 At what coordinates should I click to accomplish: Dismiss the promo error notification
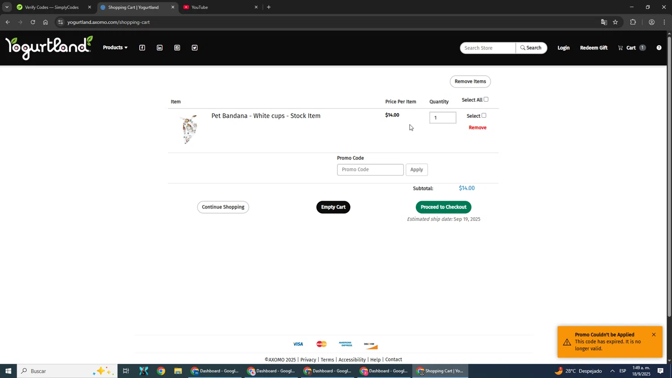(x=654, y=335)
